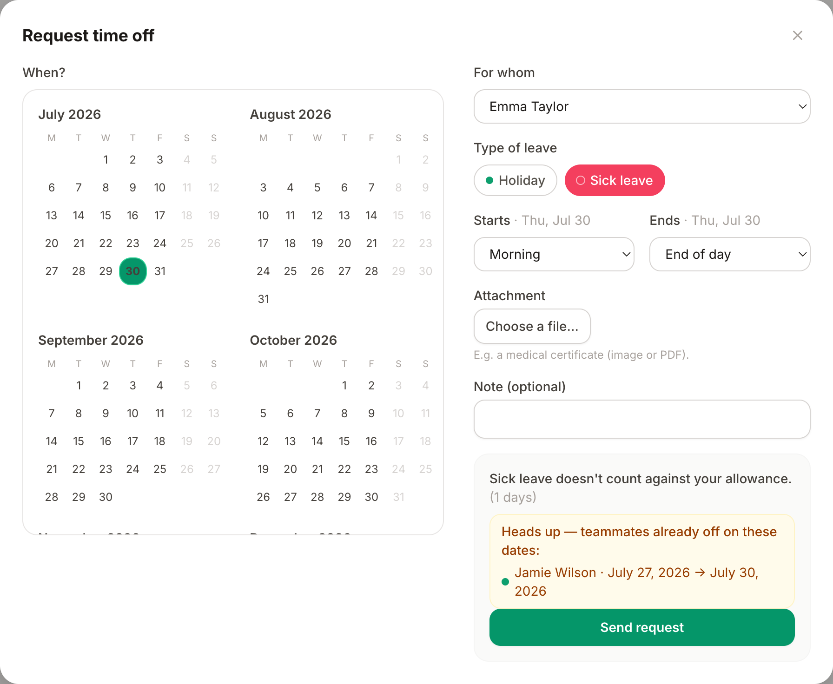Image resolution: width=833 pixels, height=684 pixels.
Task: Click the Choose a file button
Action: click(532, 326)
